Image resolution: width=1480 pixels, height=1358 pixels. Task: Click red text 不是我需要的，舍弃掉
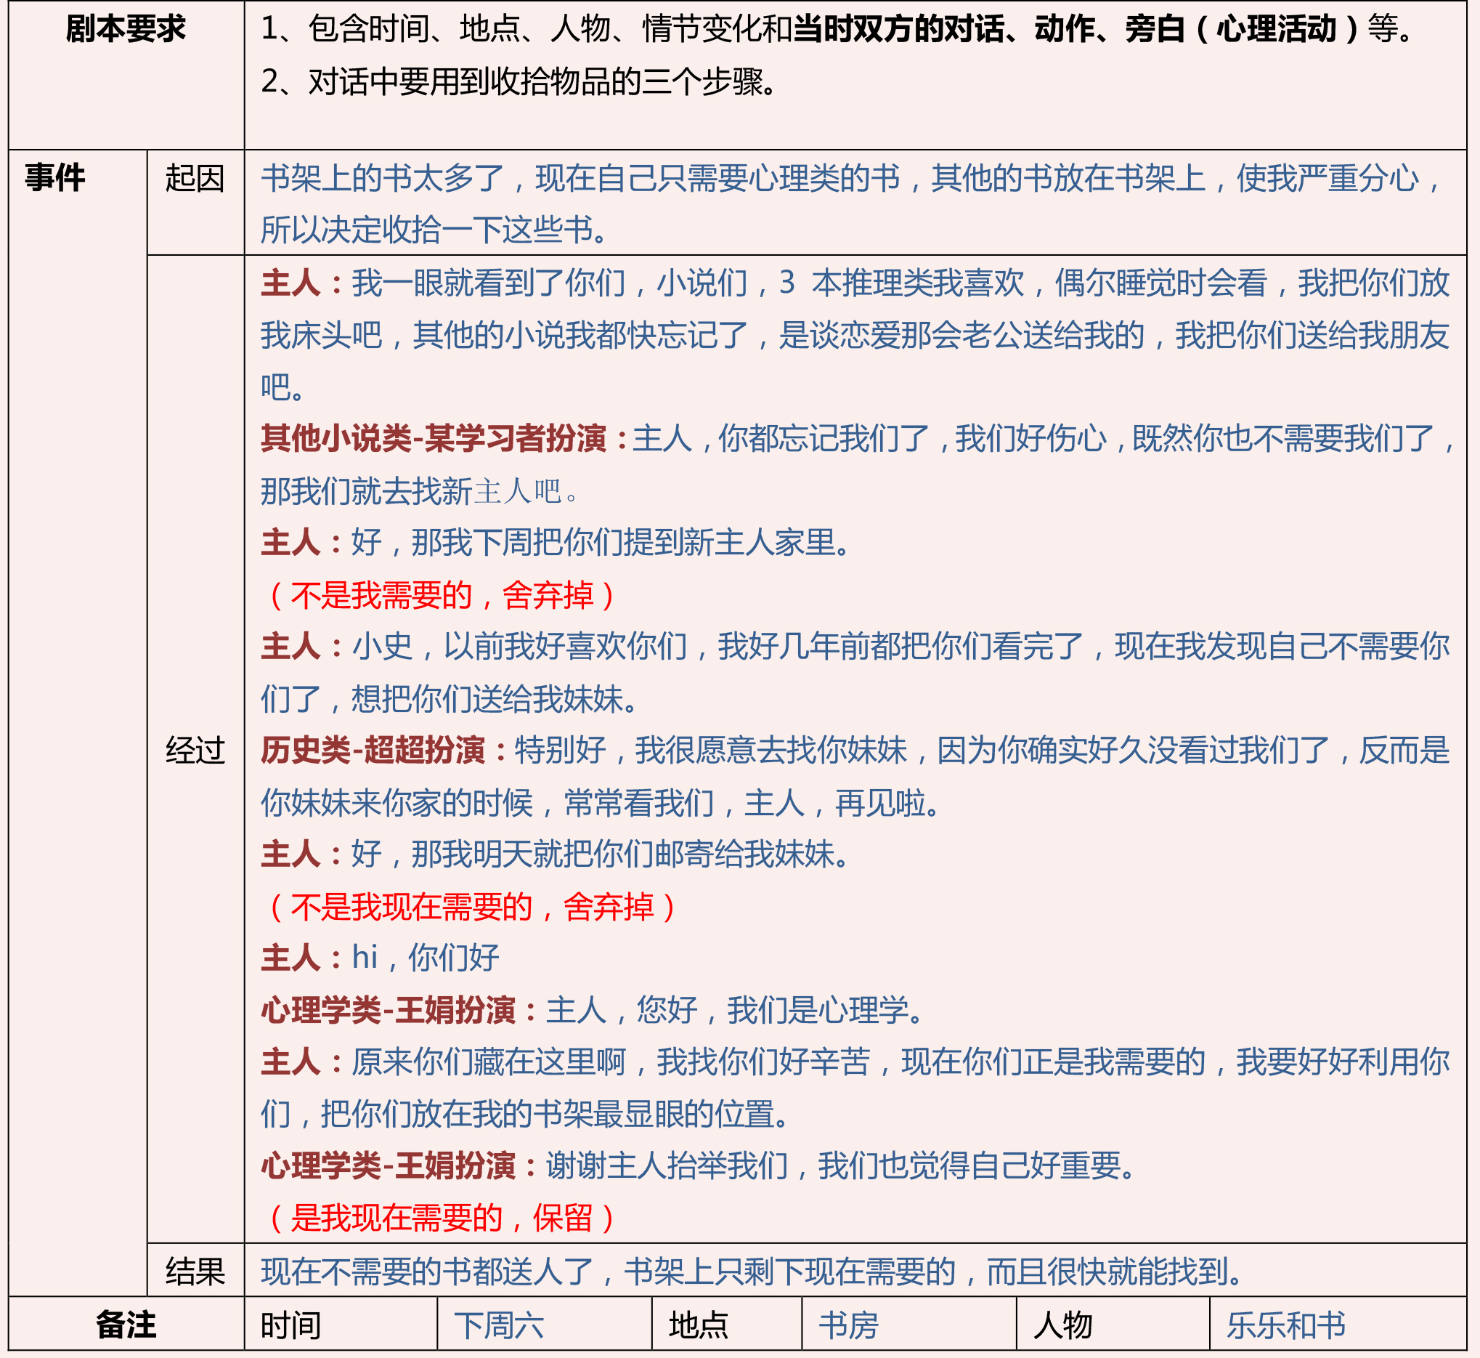coord(441,595)
